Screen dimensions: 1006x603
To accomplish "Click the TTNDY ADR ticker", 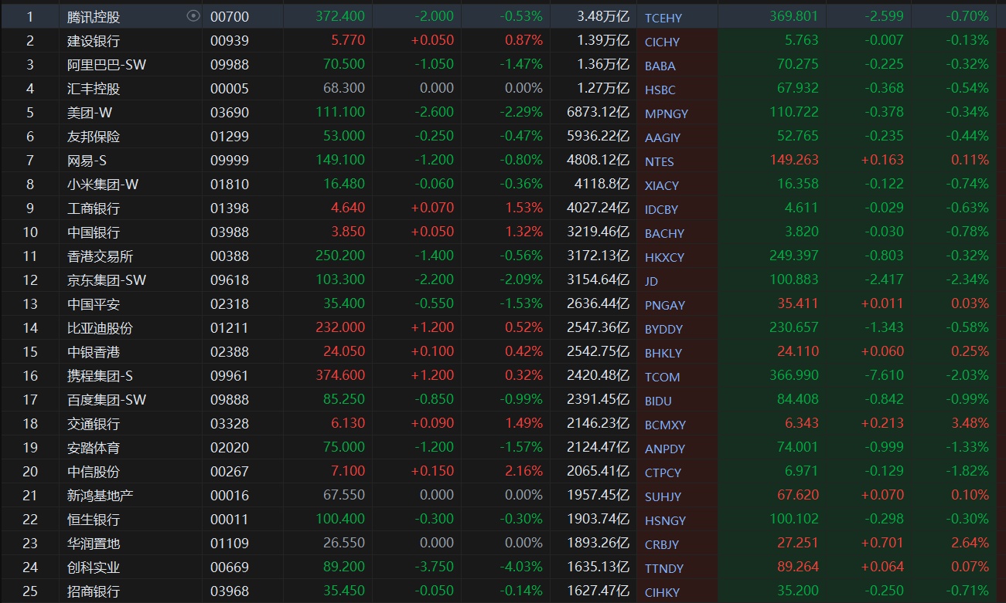I will (x=664, y=568).
